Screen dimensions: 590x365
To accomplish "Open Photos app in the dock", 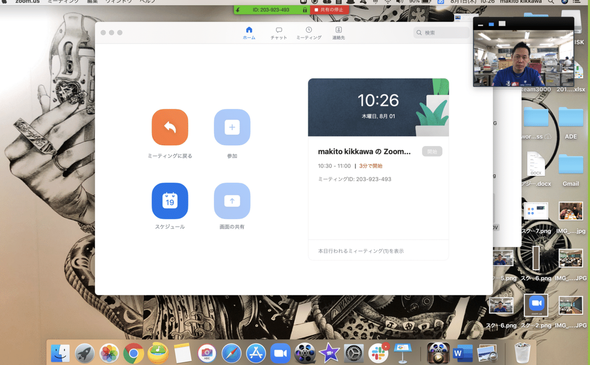I will [x=109, y=353].
